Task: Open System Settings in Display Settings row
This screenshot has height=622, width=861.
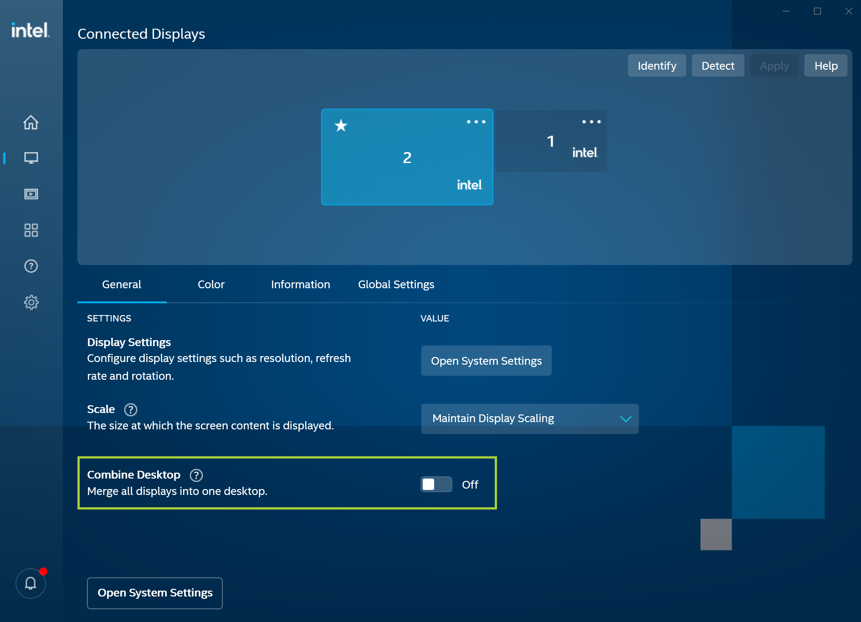Action: [x=486, y=361]
